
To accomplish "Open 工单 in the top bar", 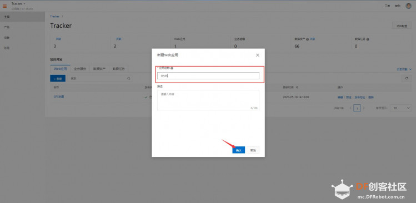I will (387, 6).
